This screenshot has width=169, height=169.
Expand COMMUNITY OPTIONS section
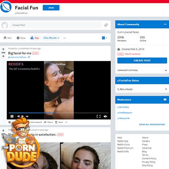click(142, 70)
